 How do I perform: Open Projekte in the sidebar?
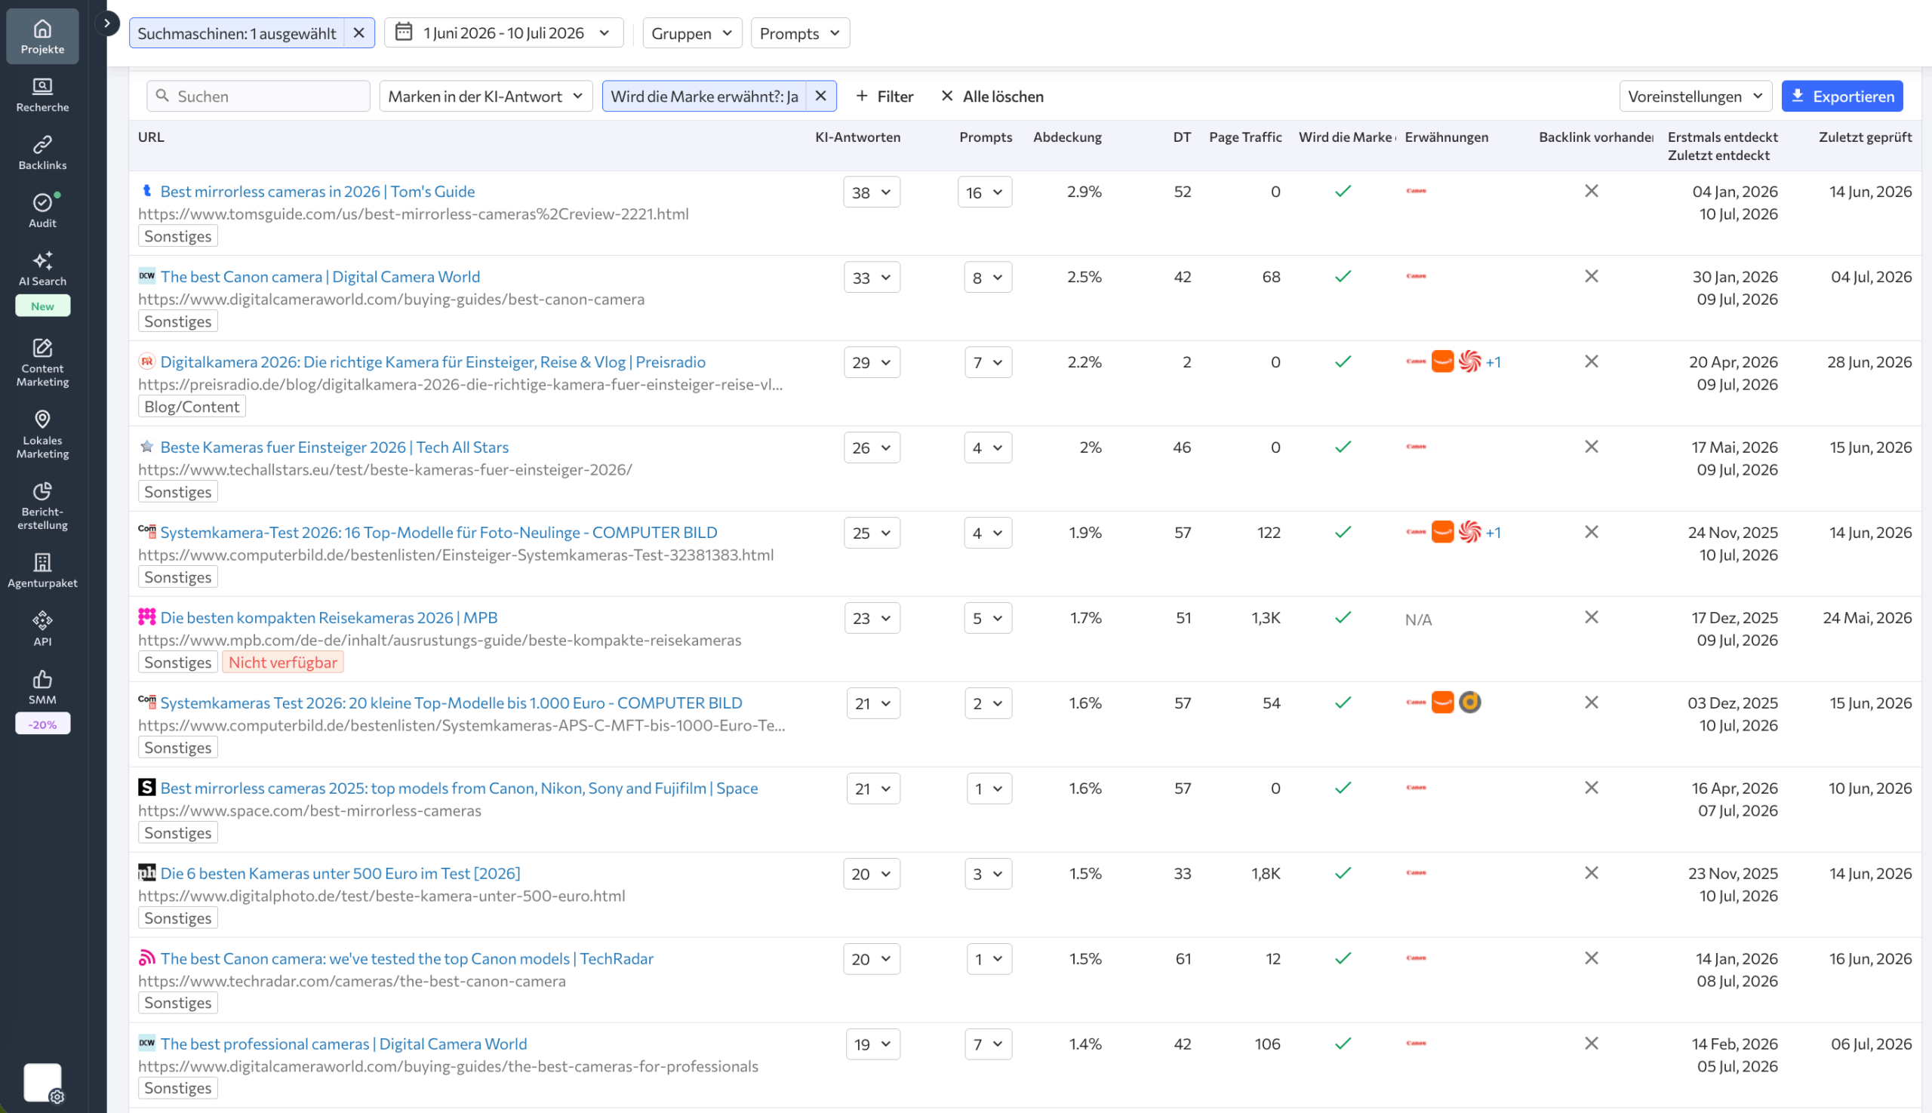(x=42, y=37)
